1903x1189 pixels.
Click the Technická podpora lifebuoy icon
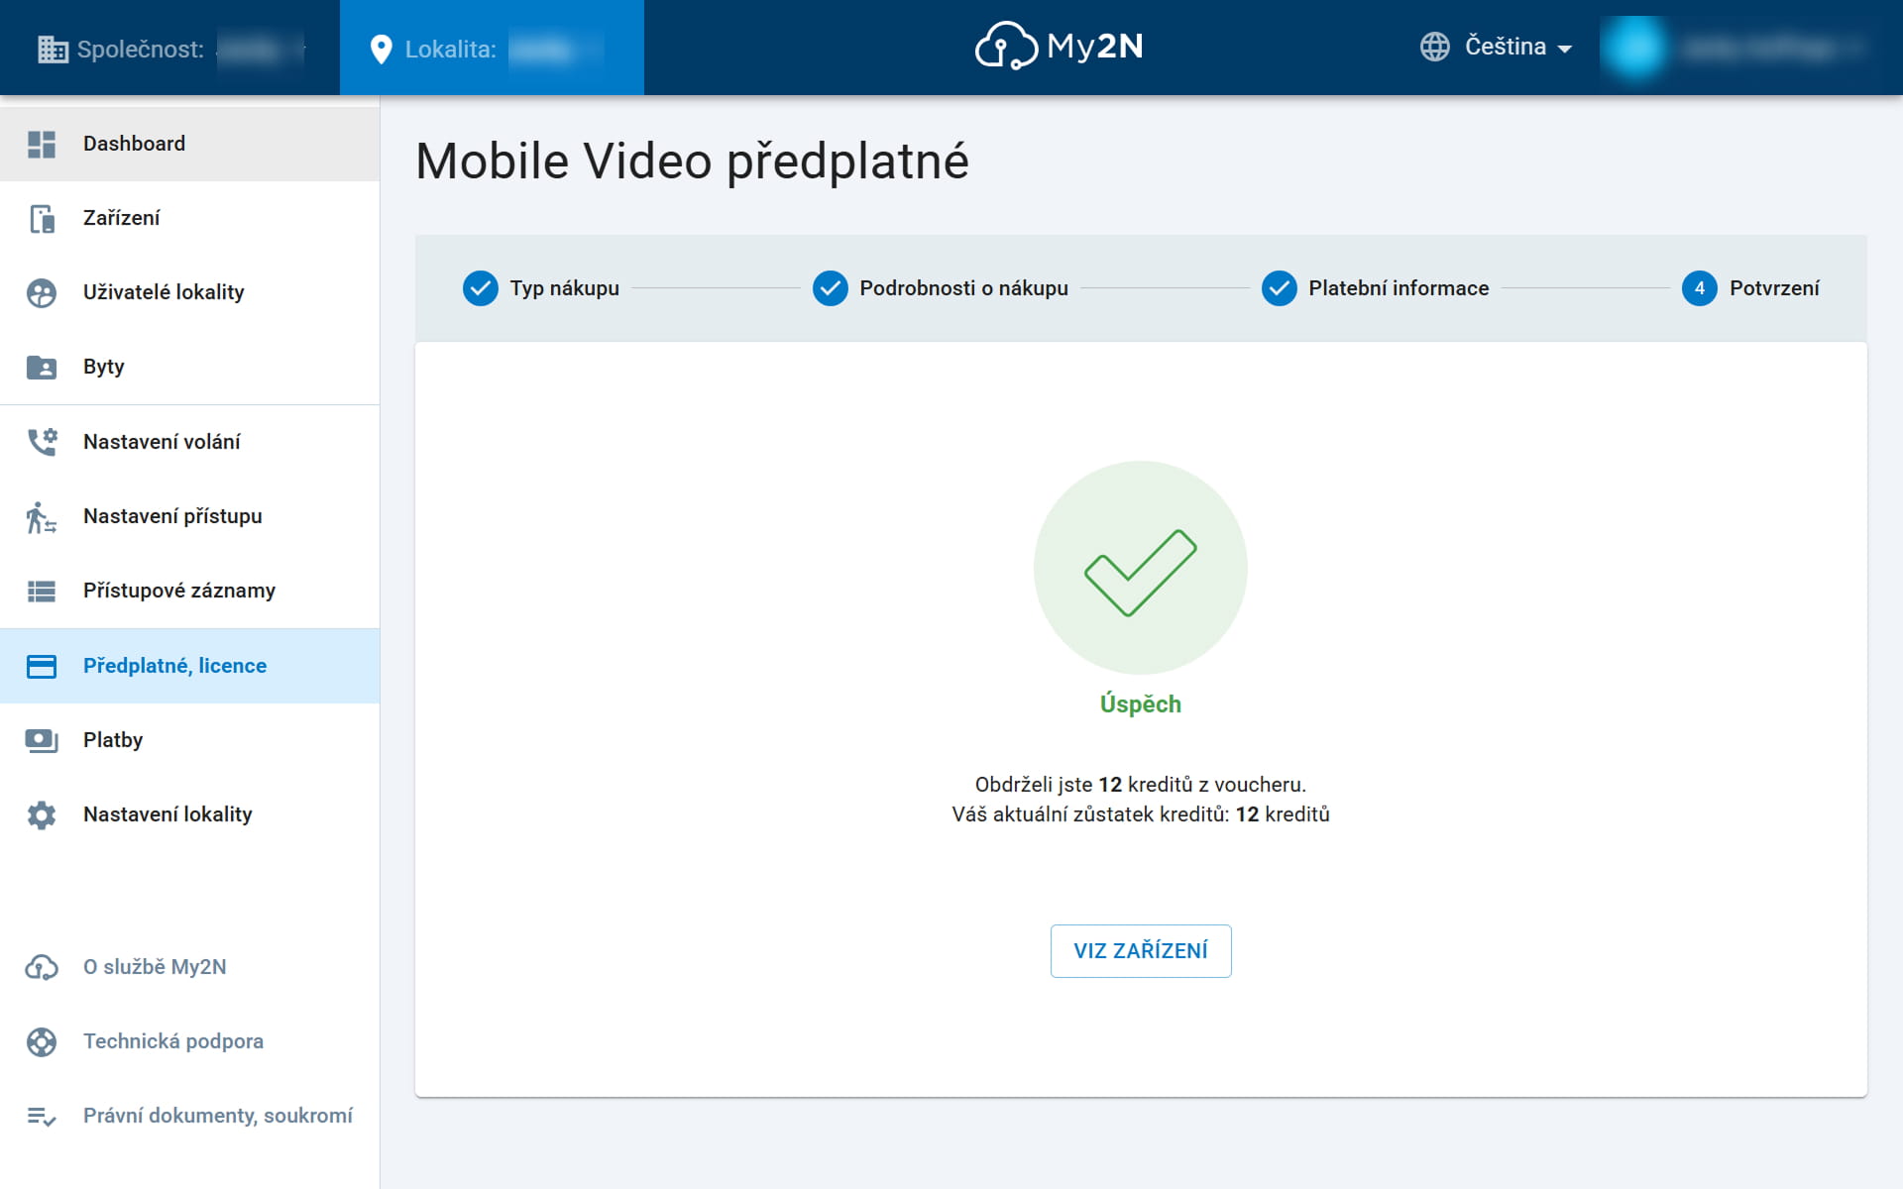click(42, 1041)
